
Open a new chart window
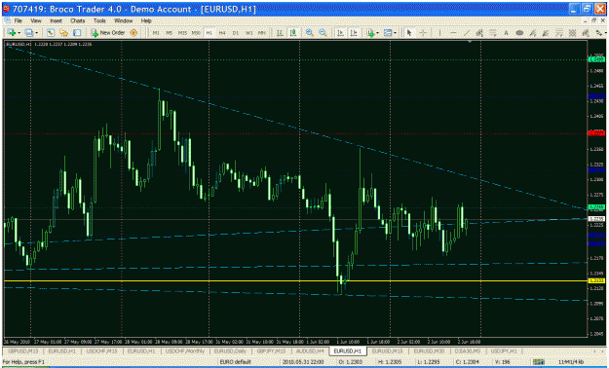click(x=12, y=33)
